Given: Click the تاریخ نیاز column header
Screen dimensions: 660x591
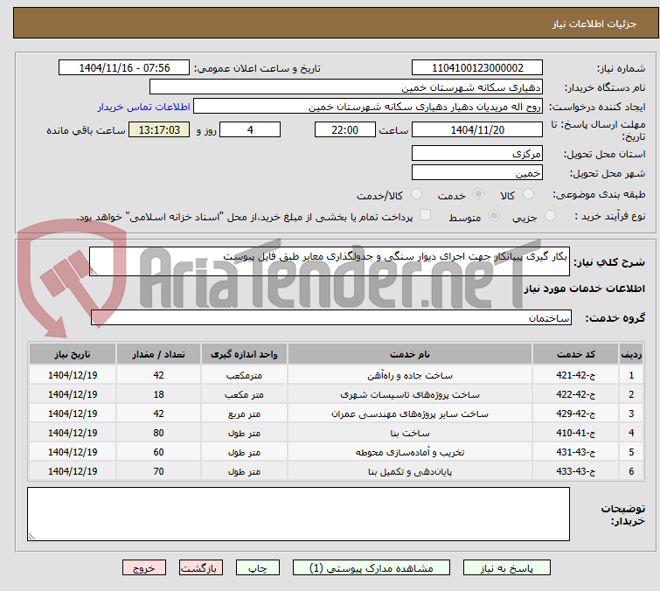Looking at the screenshot, I should 73,354.
